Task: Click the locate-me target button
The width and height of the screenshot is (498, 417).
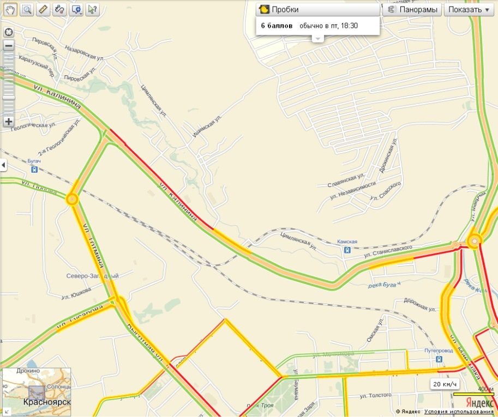Action: 9,32
